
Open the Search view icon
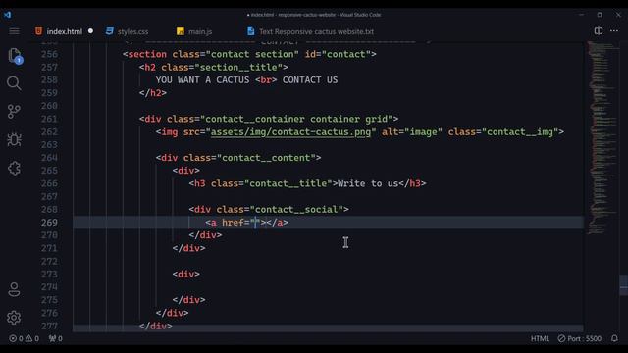[14, 83]
